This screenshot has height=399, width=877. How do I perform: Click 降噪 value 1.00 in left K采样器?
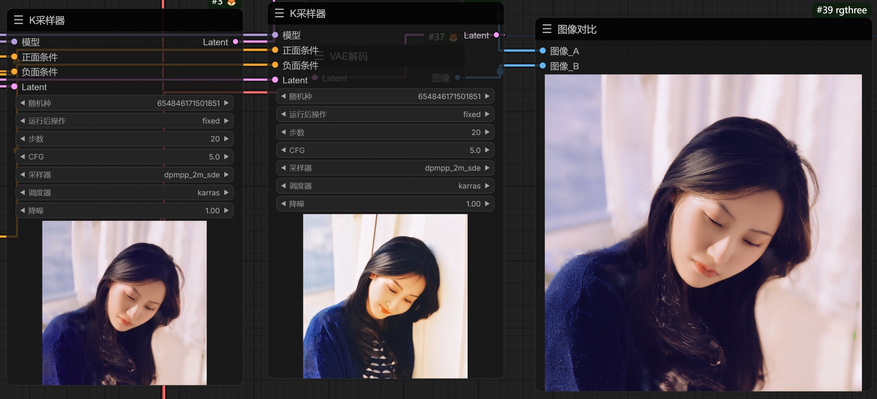coord(212,210)
